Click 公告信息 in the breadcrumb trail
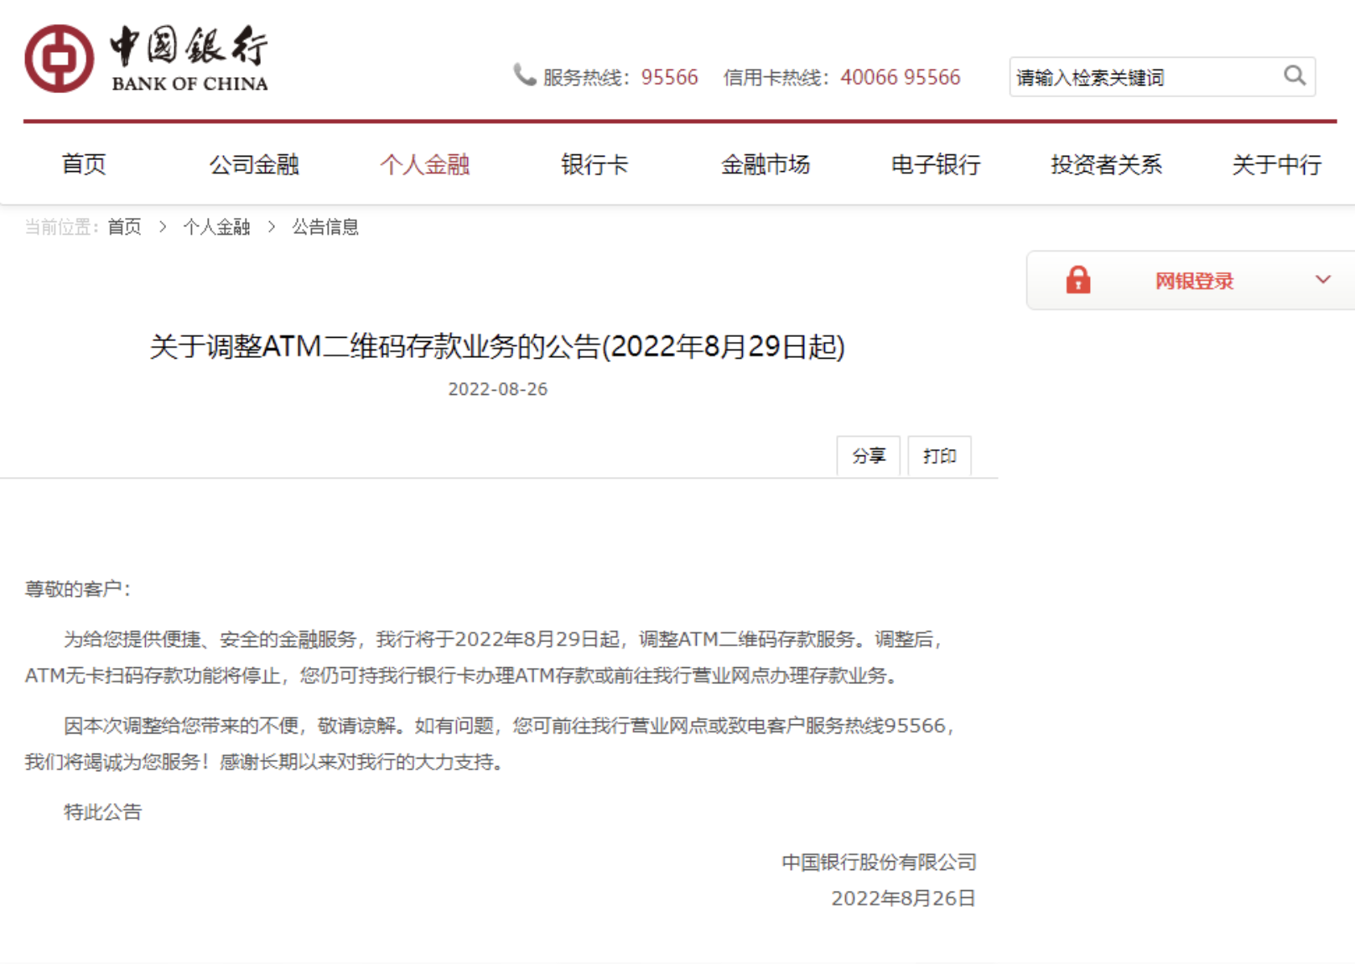Screen dimensions: 1355x964 click(325, 227)
